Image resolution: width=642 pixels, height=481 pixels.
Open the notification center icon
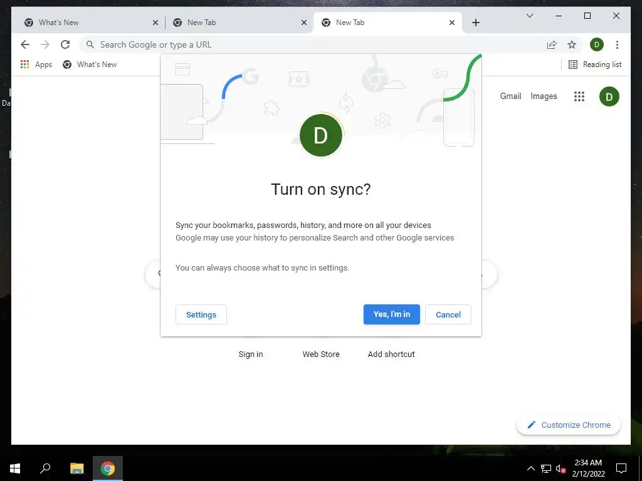621,468
